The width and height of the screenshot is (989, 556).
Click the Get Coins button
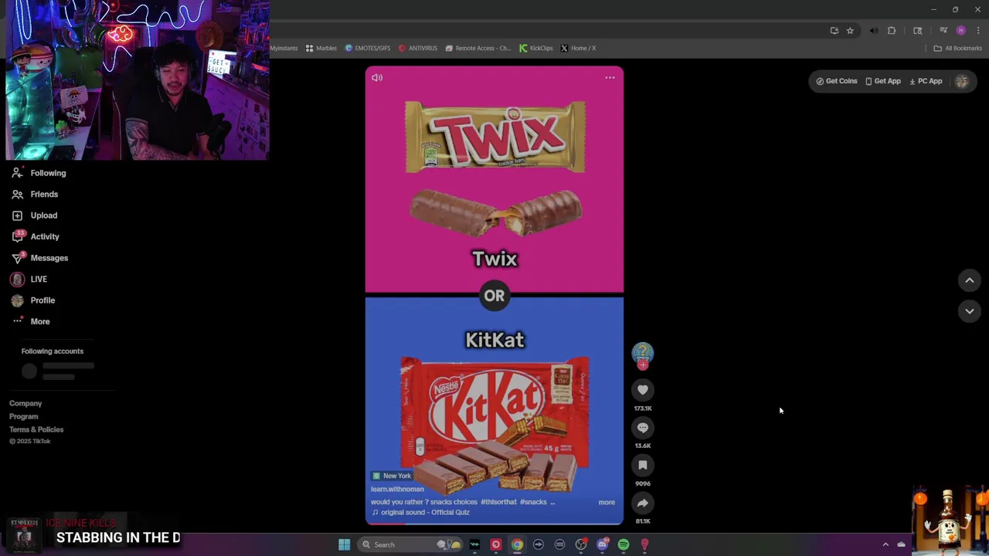point(837,81)
